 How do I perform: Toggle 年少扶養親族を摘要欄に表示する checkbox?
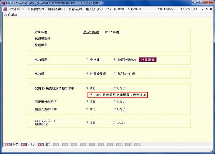tap(91, 95)
